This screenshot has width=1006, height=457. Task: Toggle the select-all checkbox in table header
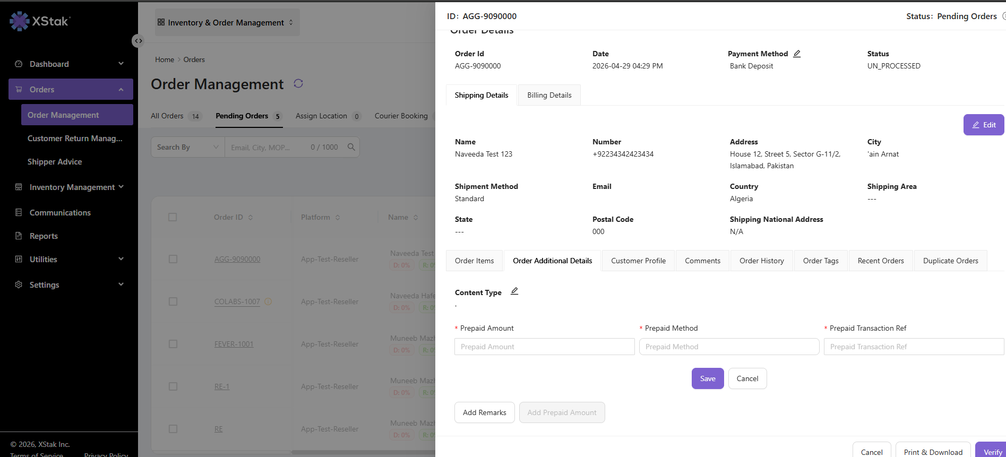tap(173, 217)
